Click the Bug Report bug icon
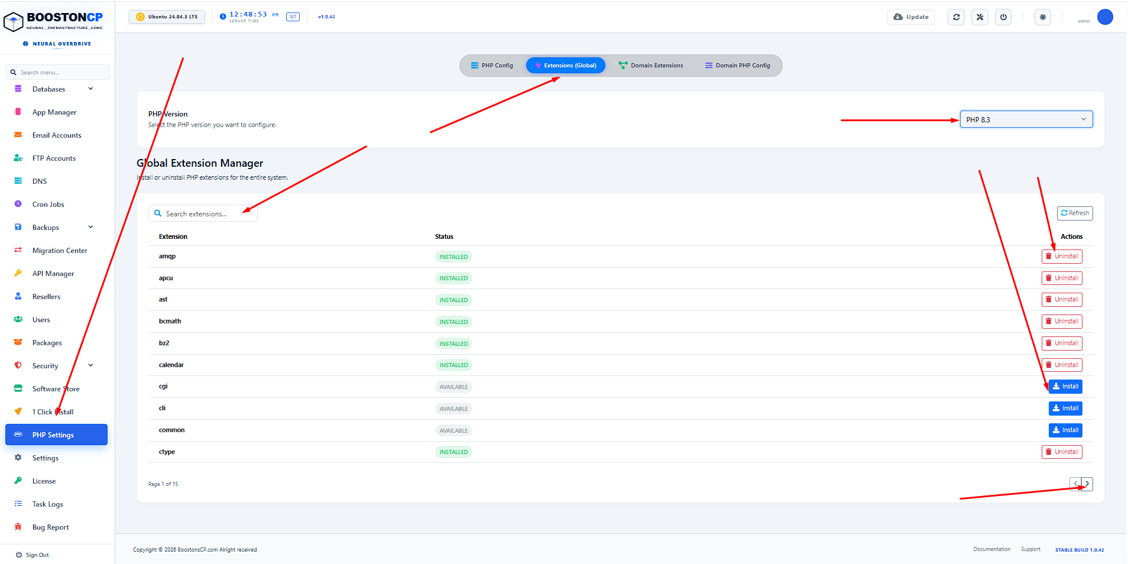This screenshot has width=1128, height=564. [18, 527]
